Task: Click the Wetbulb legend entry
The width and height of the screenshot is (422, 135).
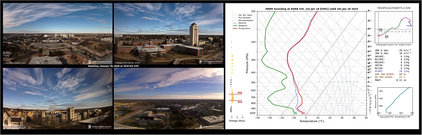Action: (240, 23)
